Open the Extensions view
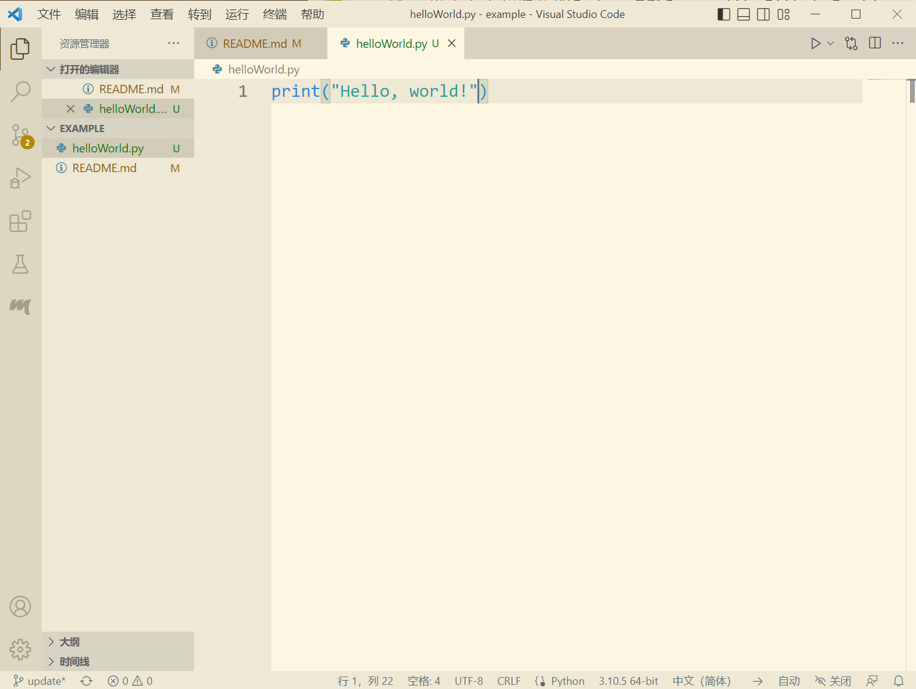The width and height of the screenshot is (916, 689). click(20, 221)
